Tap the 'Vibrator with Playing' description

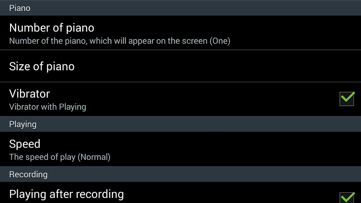click(x=48, y=107)
